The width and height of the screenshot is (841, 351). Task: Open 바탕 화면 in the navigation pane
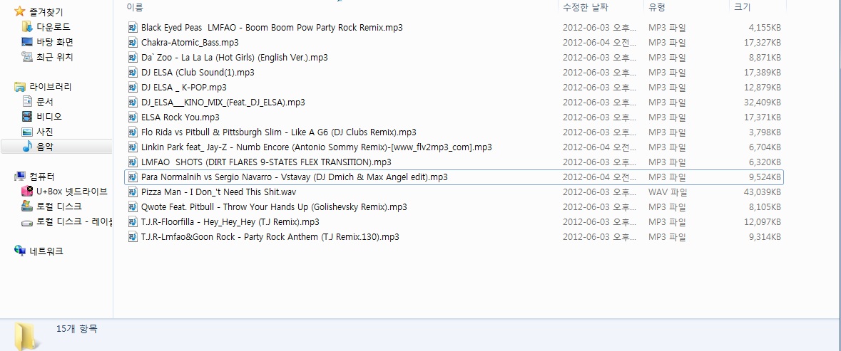pyautogui.click(x=55, y=42)
